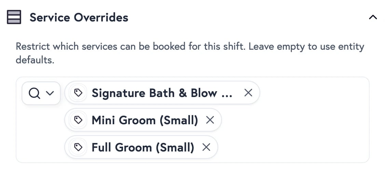Viewport: 386px width, 177px height.
Task: Click the magnifier search icon
Action: click(x=34, y=93)
